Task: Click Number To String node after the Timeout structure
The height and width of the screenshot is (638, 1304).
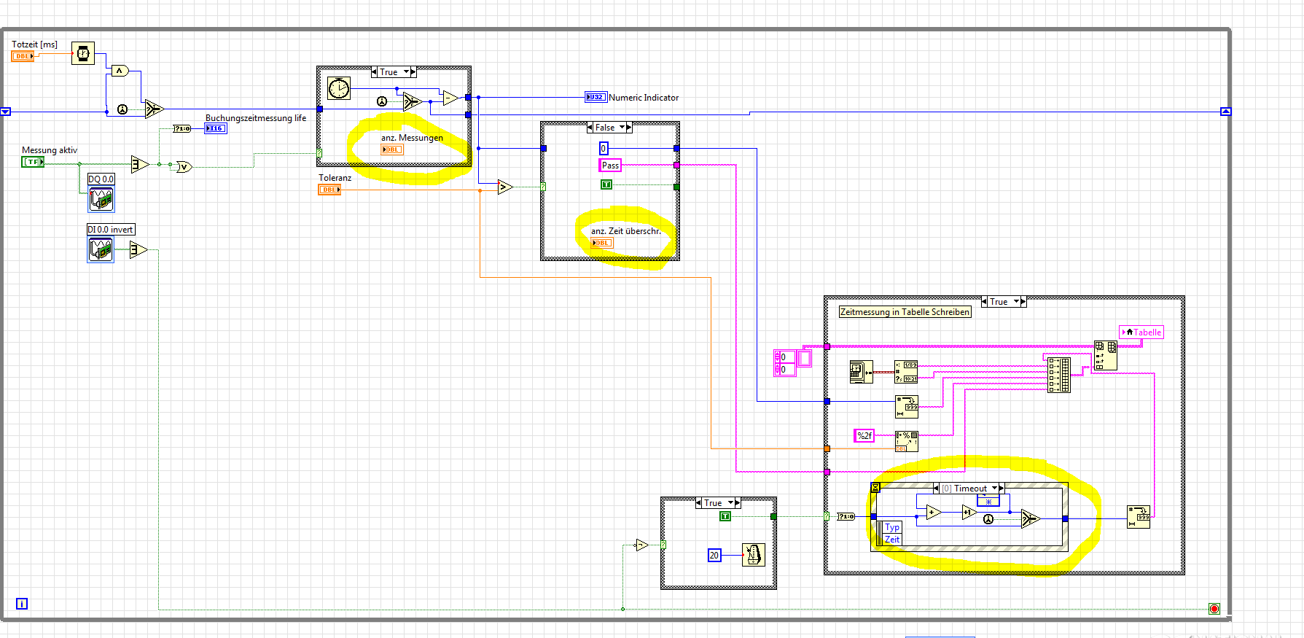Action: (1139, 517)
